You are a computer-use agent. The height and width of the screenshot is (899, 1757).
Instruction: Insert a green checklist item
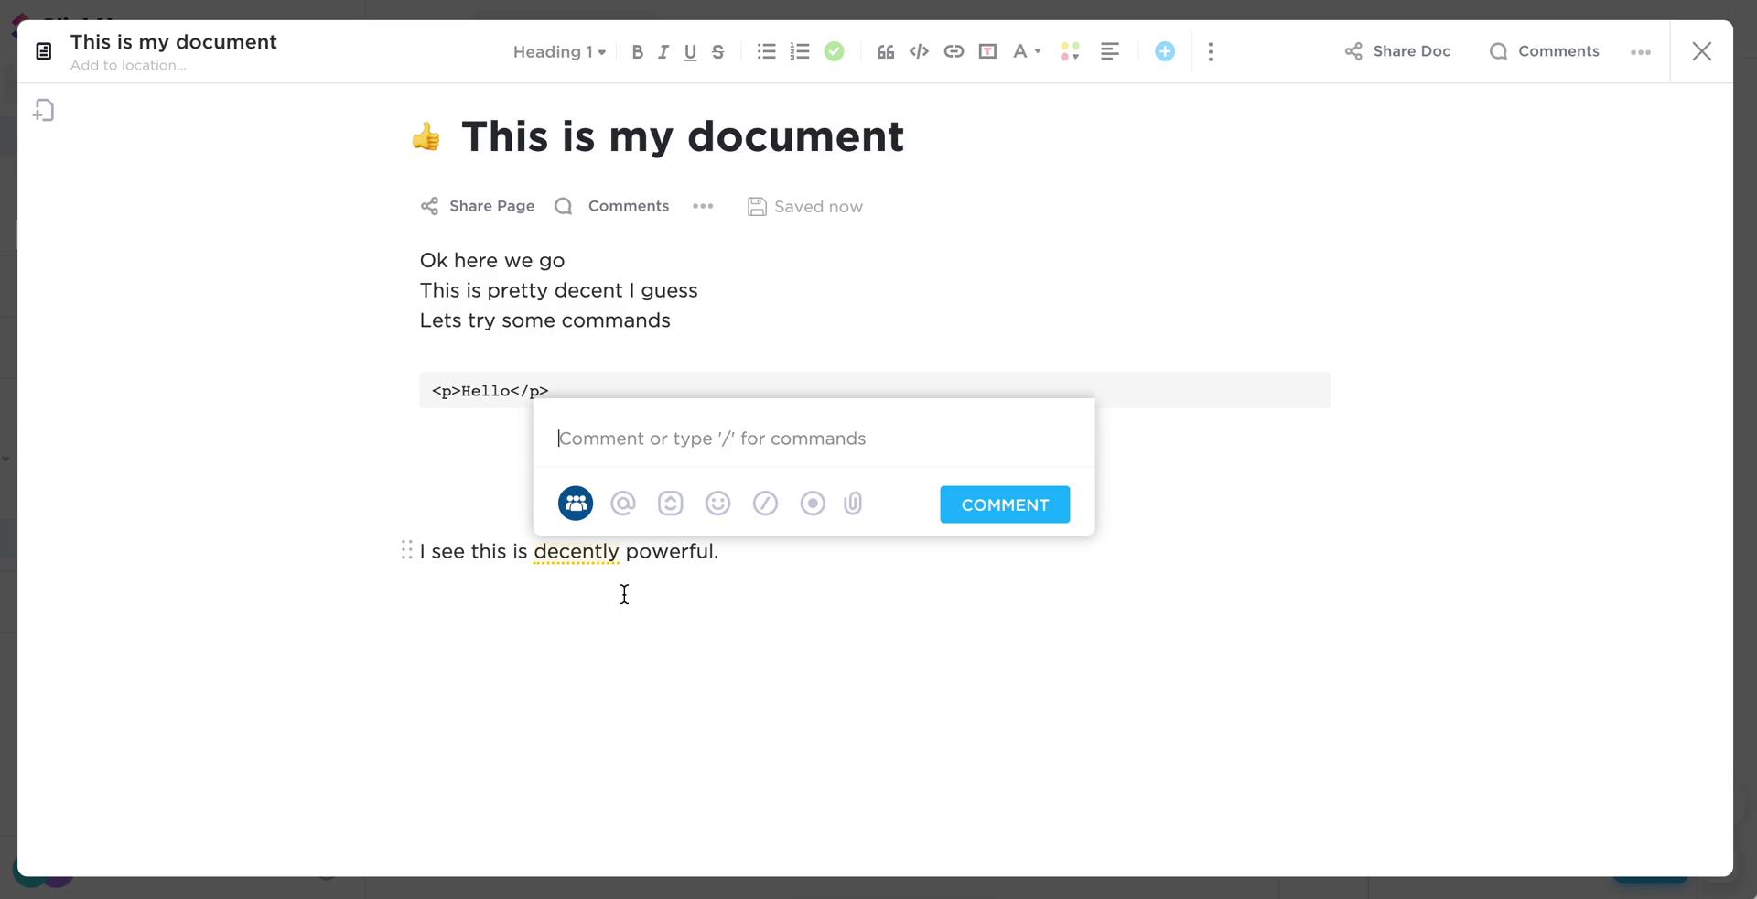834,51
